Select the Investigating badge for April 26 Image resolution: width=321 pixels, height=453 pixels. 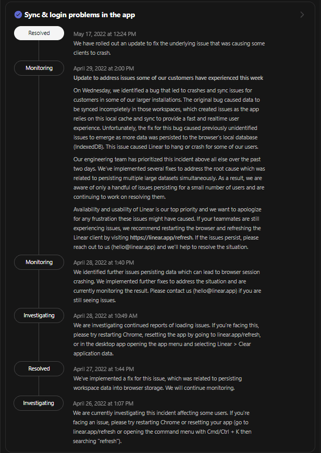(x=39, y=403)
